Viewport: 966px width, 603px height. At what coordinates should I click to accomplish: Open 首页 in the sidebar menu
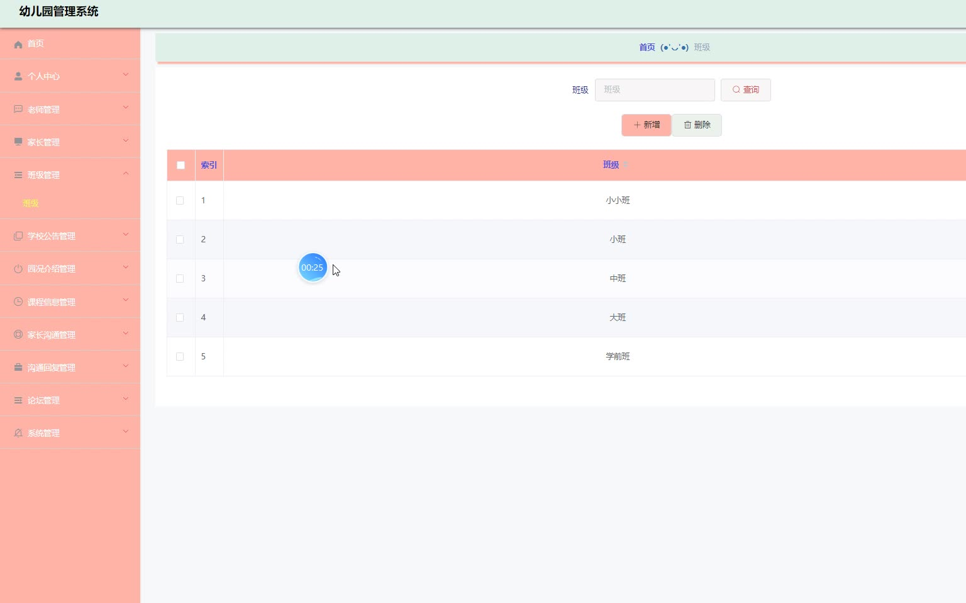click(70, 43)
